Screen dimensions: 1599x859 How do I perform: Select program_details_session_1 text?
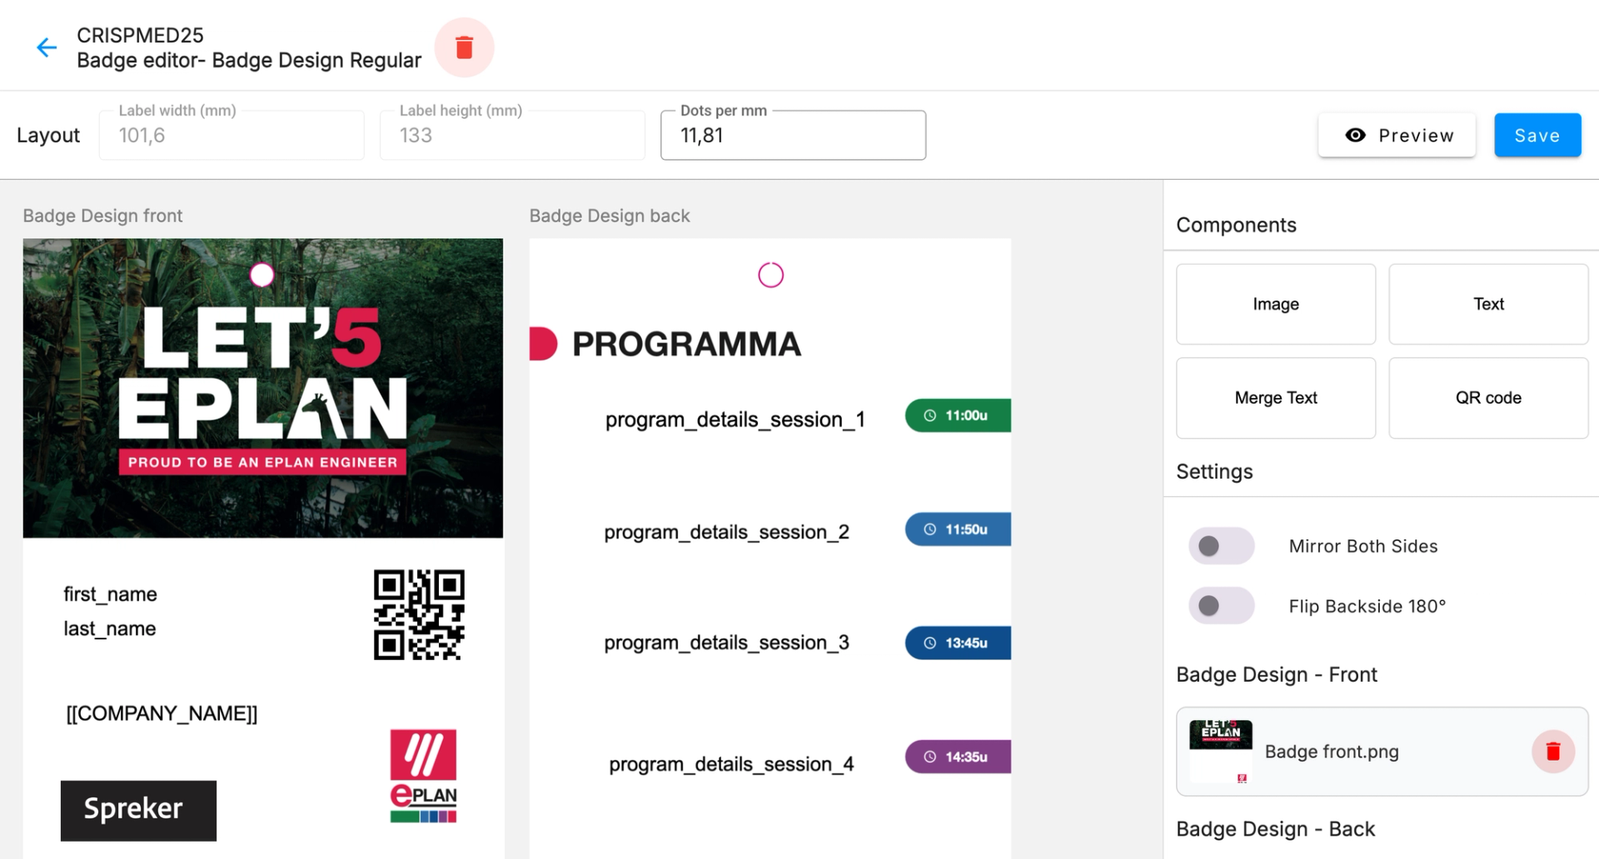click(735, 420)
